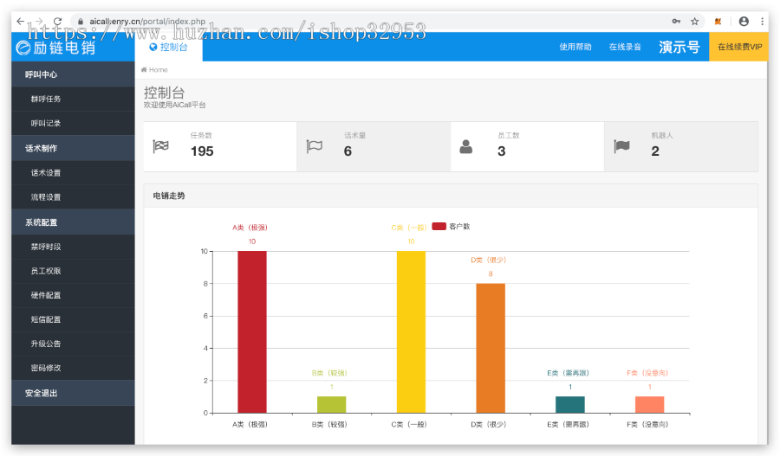The height and width of the screenshot is (456, 780).
Task: Open the 使用帮助 link
Action: tap(575, 48)
